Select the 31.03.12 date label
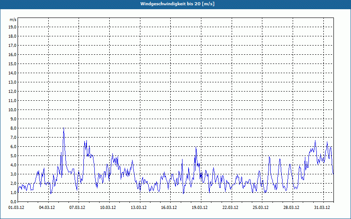This screenshot has width=351, height=219. pyautogui.click(x=322, y=208)
